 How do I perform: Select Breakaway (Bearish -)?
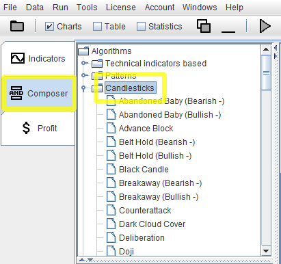[161, 183]
